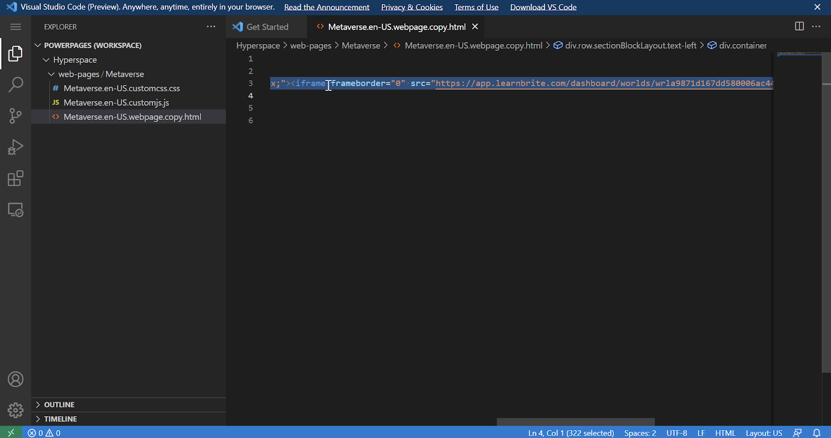The width and height of the screenshot is (831, 438).
Task: Dismiss the top announcement banner
Action: tap(817, 7)
